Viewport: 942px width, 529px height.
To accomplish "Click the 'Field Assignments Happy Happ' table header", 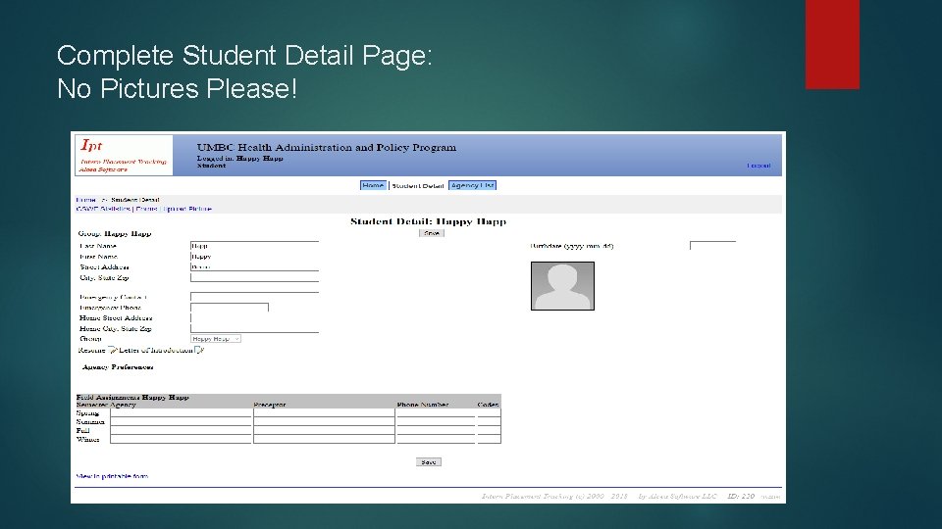I will tap(132, 397).
